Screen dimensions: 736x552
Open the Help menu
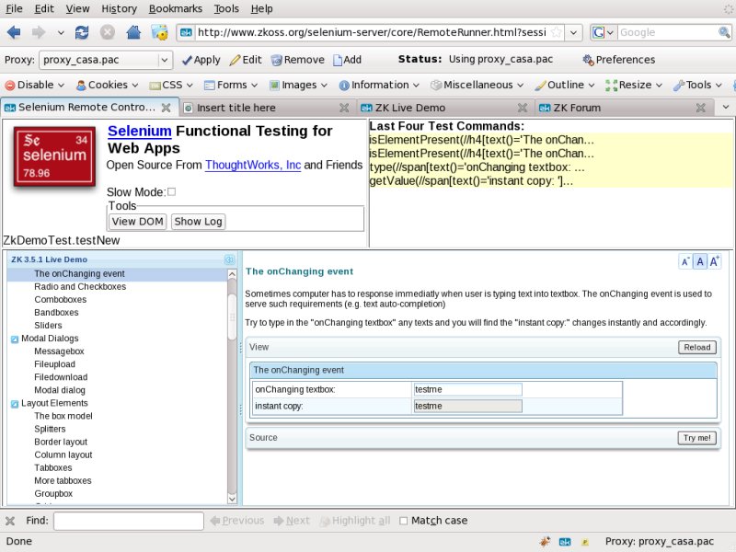(262, 8)
